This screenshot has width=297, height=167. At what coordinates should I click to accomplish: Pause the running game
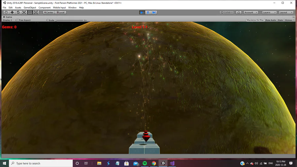point(148,12)
